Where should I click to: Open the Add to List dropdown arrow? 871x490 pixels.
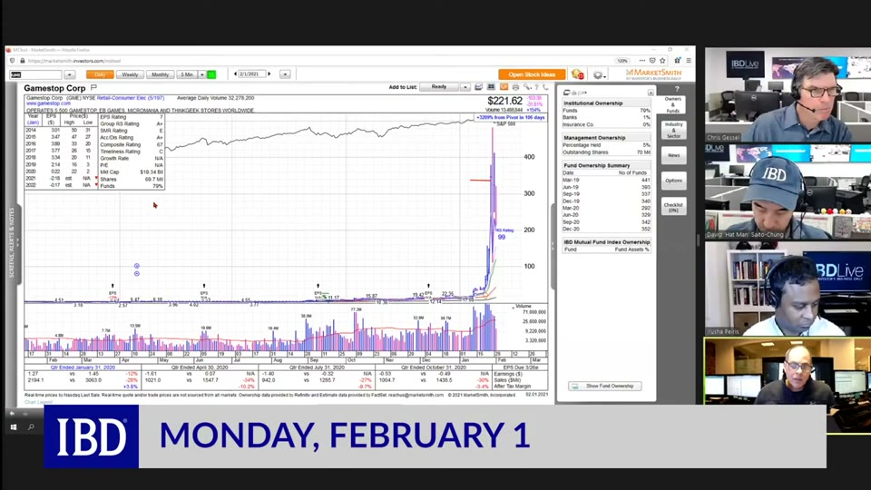[465, 87]
